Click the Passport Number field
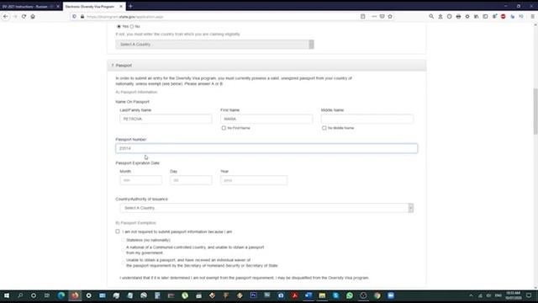The height and width of the screenshot is (303, 538). pyautogui.click(x=266, y=148)
